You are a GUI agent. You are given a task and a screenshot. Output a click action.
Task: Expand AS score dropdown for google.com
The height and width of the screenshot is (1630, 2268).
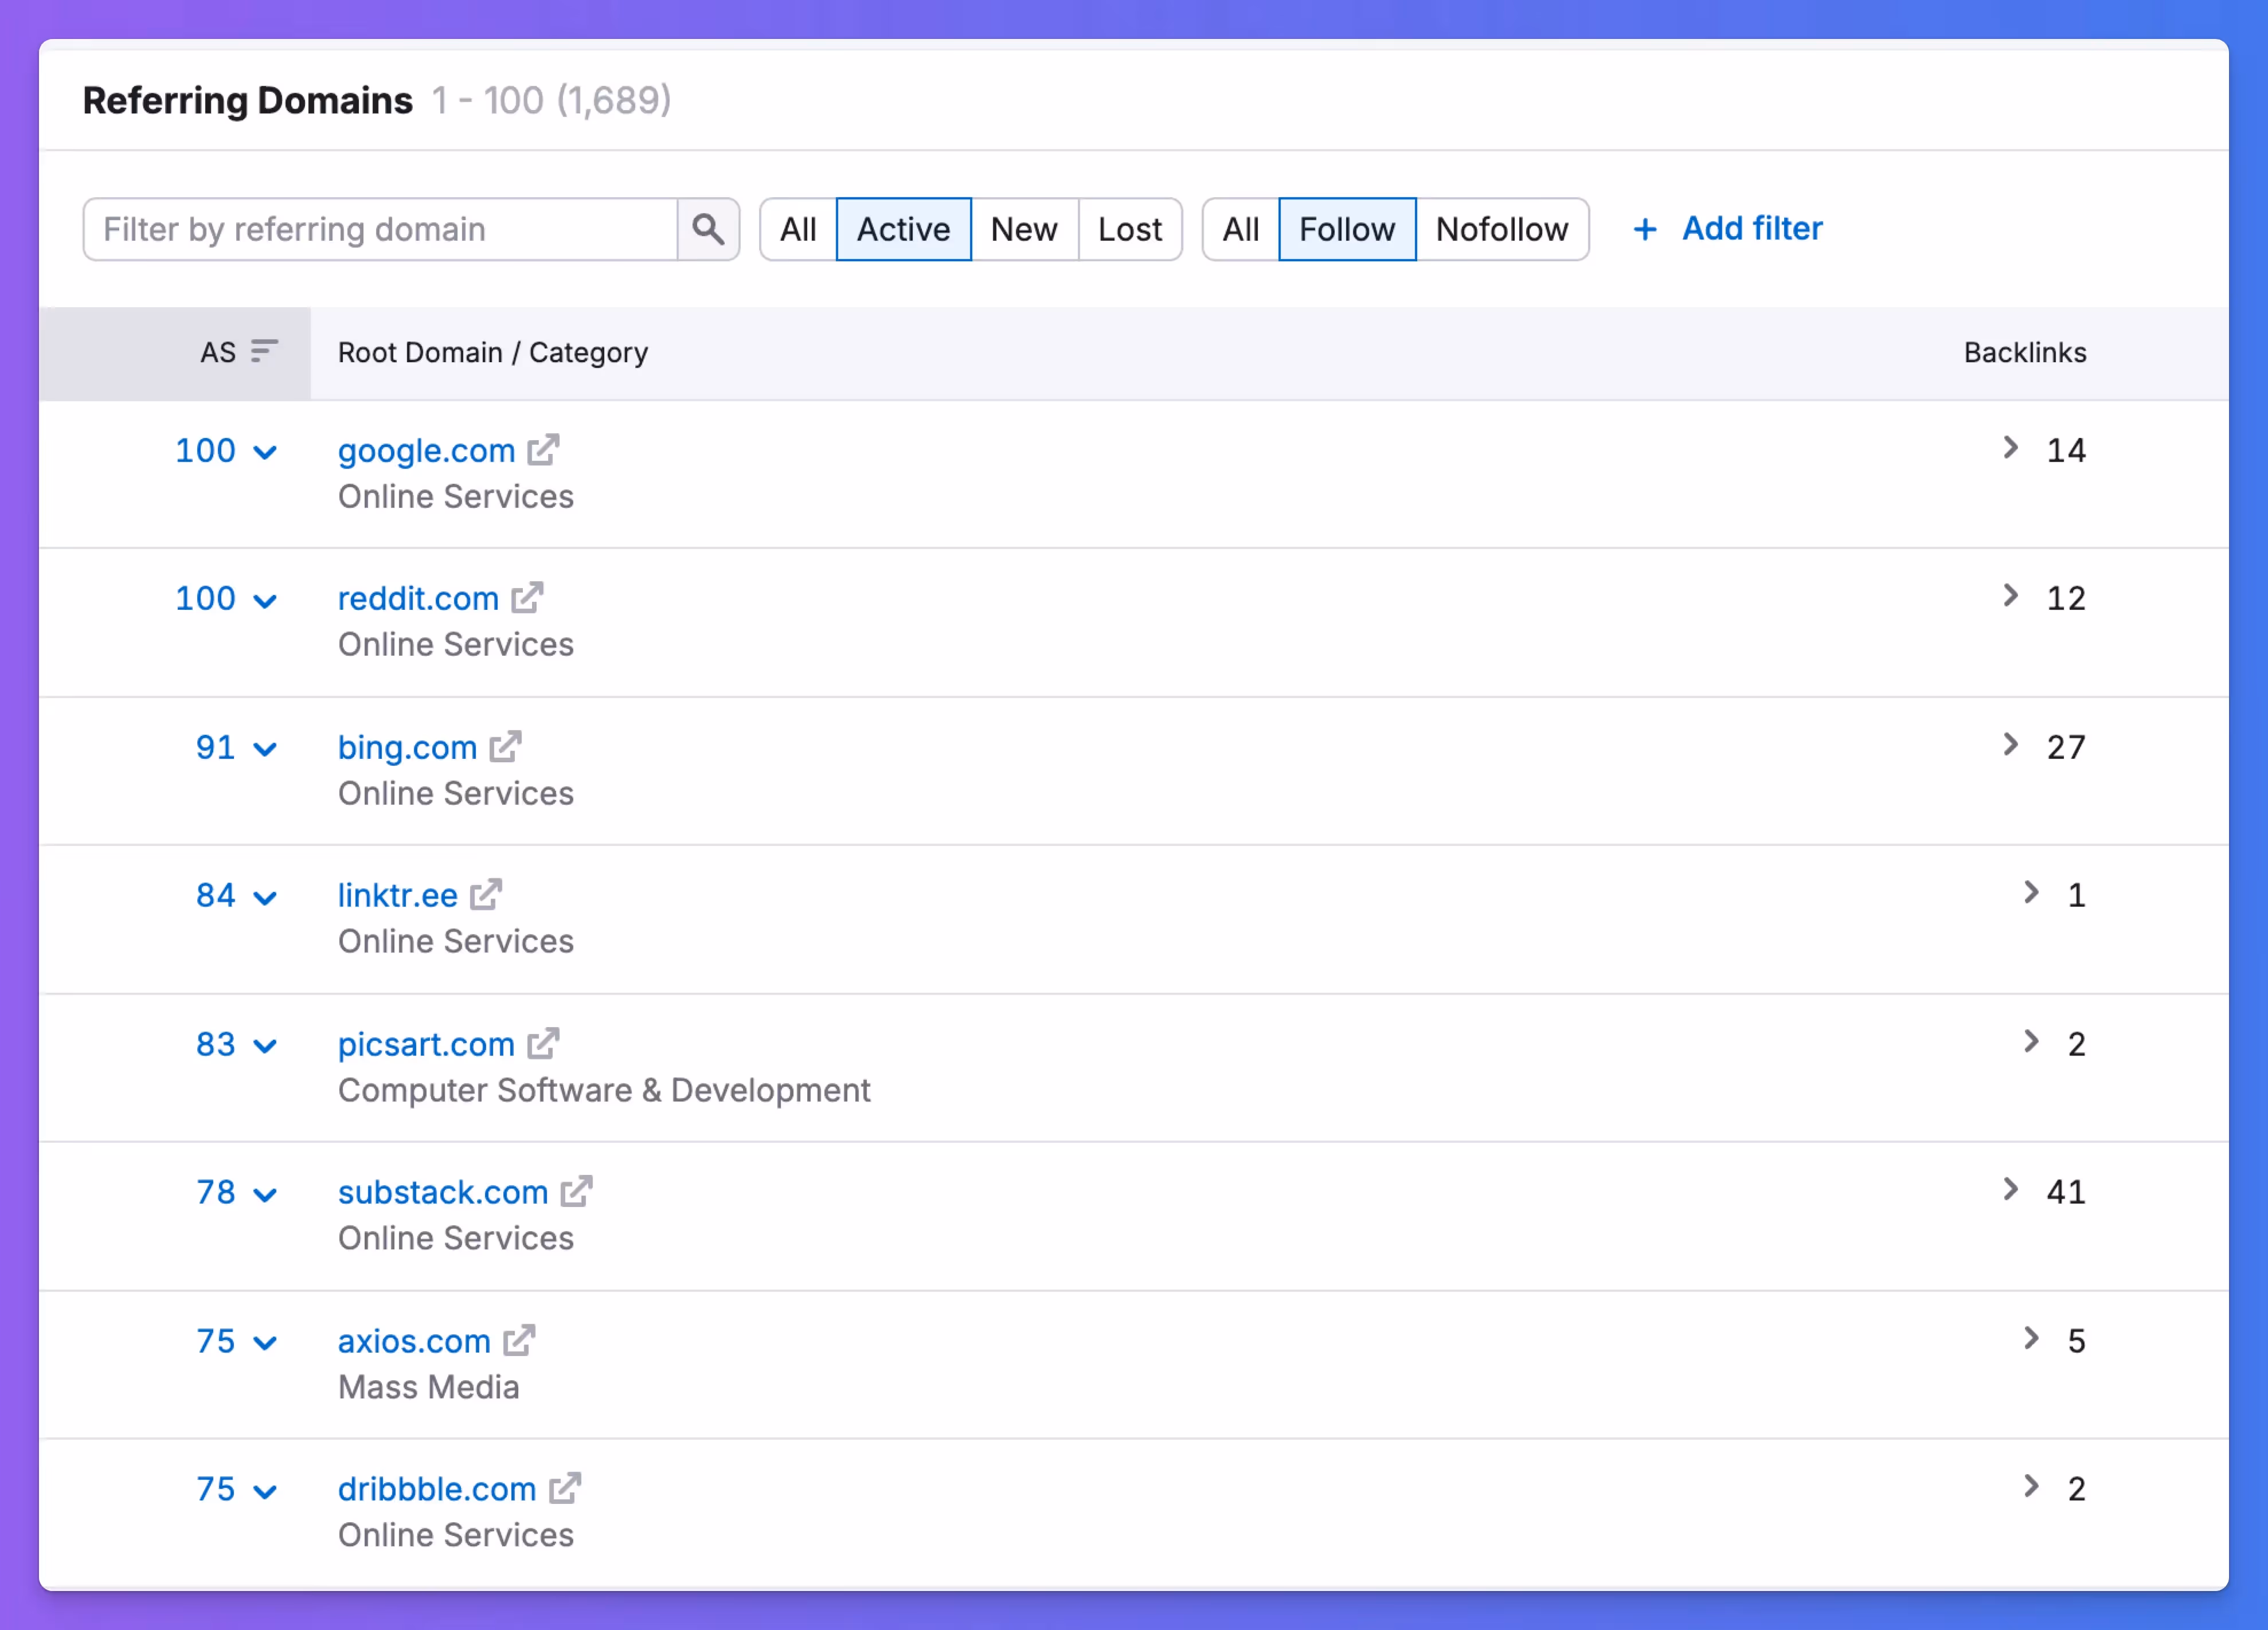(265, 452)
